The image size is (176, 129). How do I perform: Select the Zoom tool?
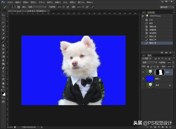[3, 87]
